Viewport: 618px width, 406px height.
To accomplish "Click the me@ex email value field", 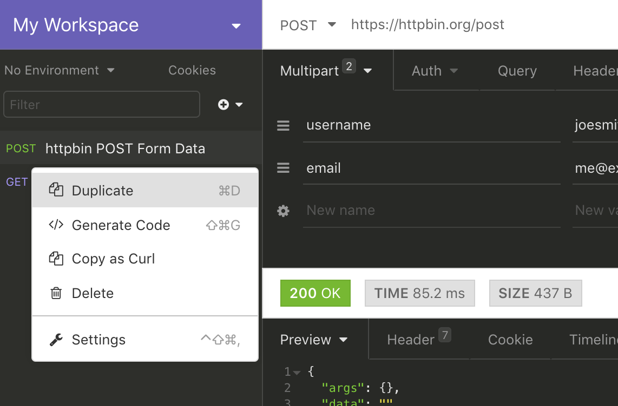I will tap(595, 168).
